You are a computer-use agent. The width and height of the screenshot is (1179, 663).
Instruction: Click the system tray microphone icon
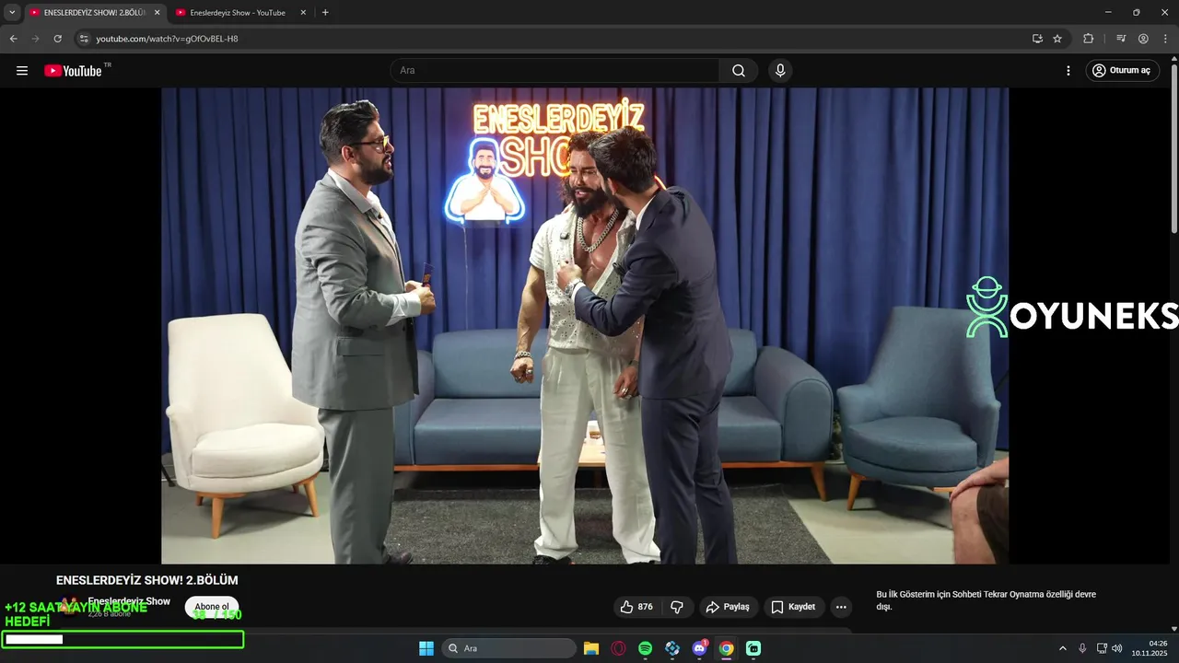tap(1082, 648)
